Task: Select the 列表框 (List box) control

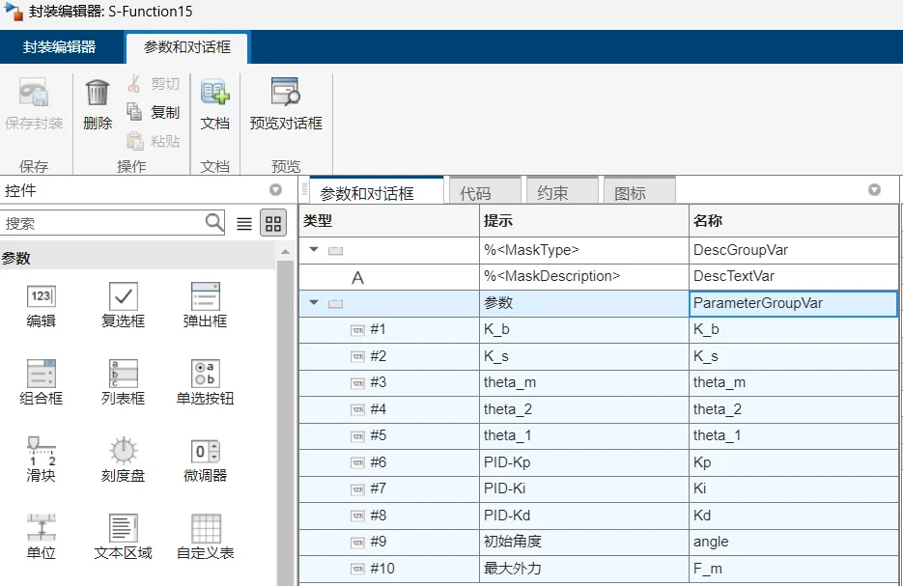Action: pos(123,375)
